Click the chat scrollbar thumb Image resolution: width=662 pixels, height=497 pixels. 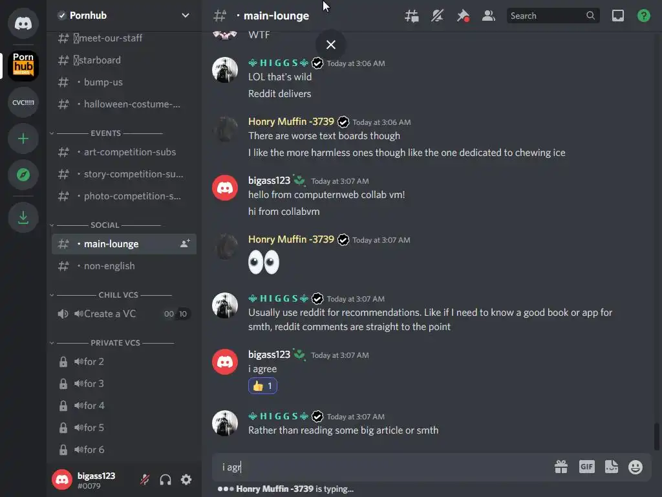(657, 437)
